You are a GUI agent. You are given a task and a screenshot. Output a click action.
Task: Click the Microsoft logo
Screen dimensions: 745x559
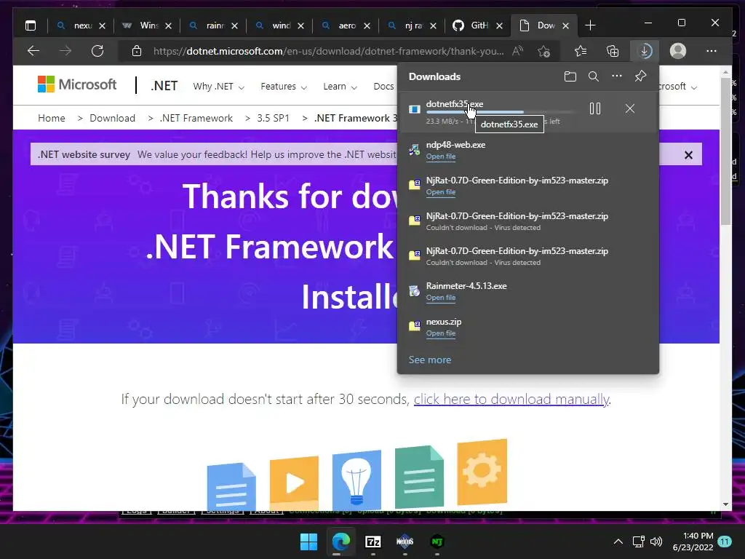coord(77,84)
